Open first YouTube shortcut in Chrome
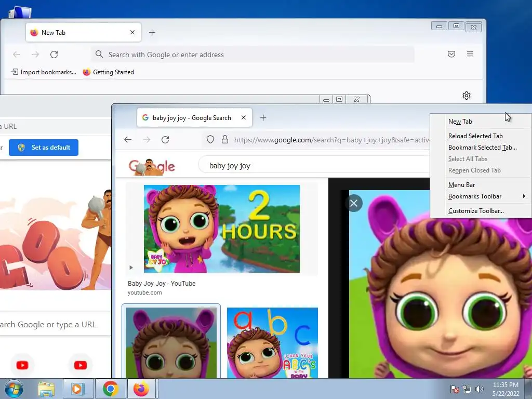532x399 pixels. (x=22, y=365)
